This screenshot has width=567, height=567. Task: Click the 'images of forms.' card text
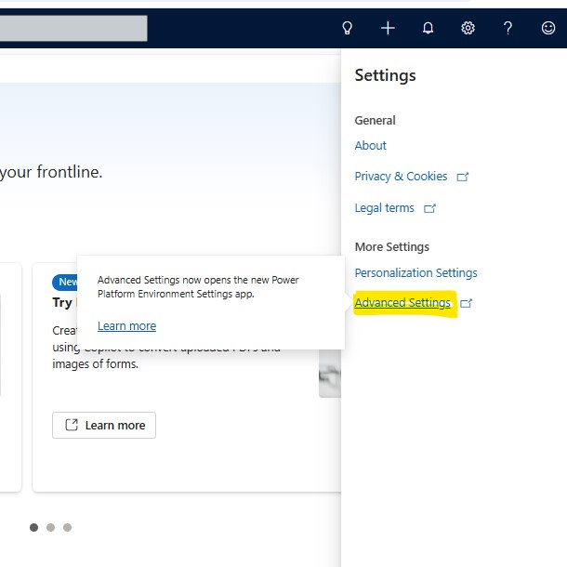95,363
